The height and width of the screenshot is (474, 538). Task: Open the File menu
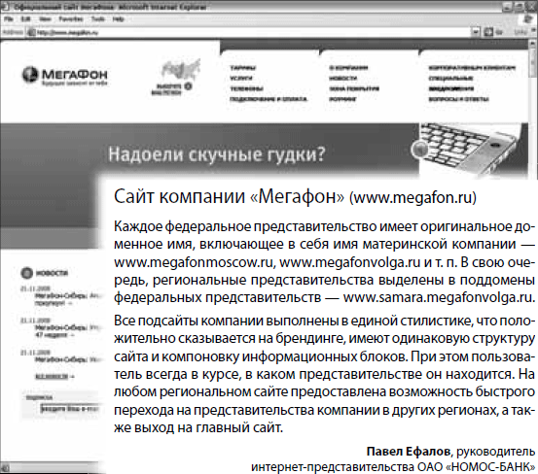click(8, 19)
